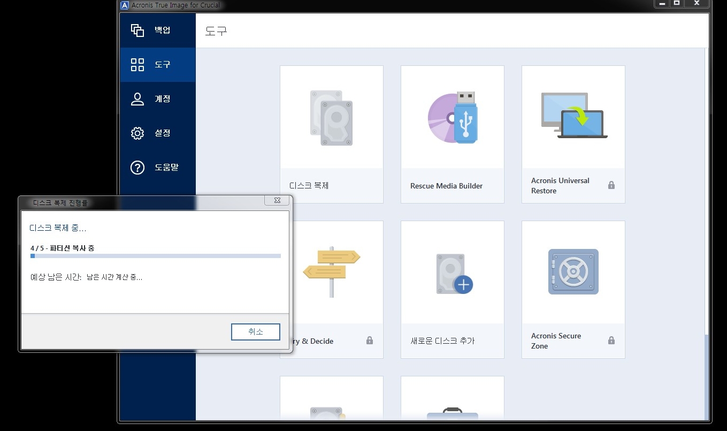Open the 설정 (Settings) section
Image resolution: width=727 pixels, height=431 pixels.
click(158, 133)
